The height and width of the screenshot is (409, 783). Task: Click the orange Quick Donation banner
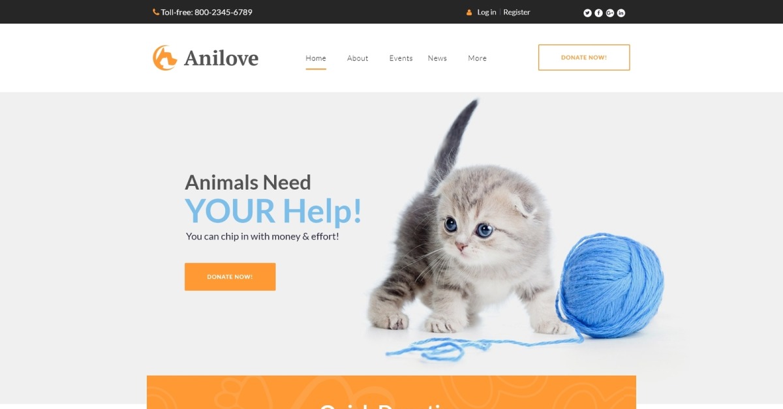click(x=391, y=392)
